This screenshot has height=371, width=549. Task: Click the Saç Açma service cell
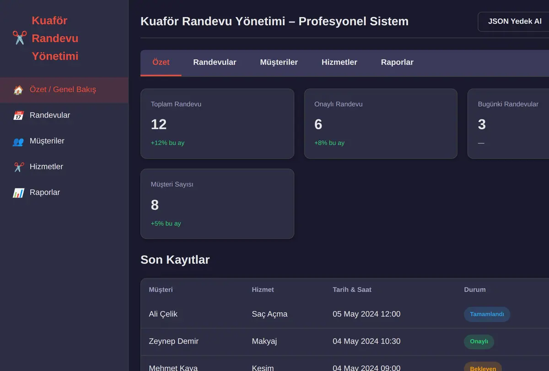[270, 314]
